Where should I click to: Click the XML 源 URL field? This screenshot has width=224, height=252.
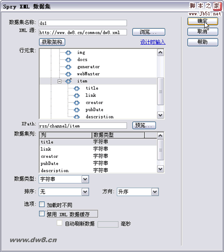coord(83,32)
